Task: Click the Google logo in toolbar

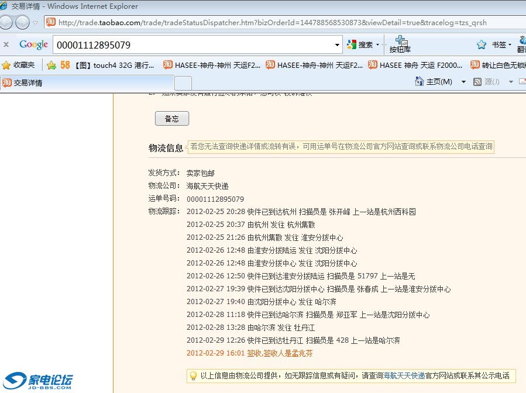Action: click(x=33, y=44)
